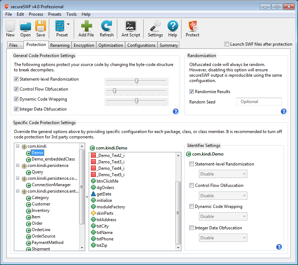Open Settings from the toolbar
This screenshot has width=298, height=265.
point(155,27)
